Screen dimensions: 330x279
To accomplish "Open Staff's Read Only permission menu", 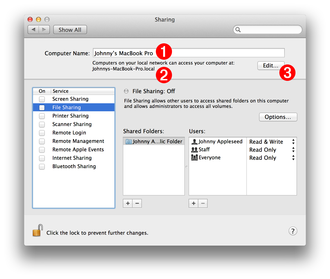I will point(293,150).
